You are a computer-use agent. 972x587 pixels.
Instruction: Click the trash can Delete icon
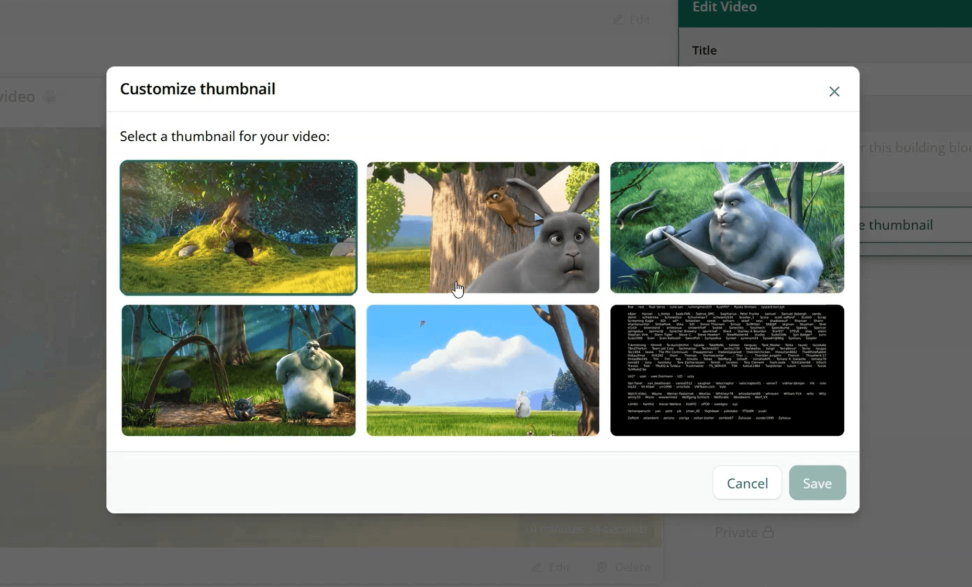[x=602, y=567]
